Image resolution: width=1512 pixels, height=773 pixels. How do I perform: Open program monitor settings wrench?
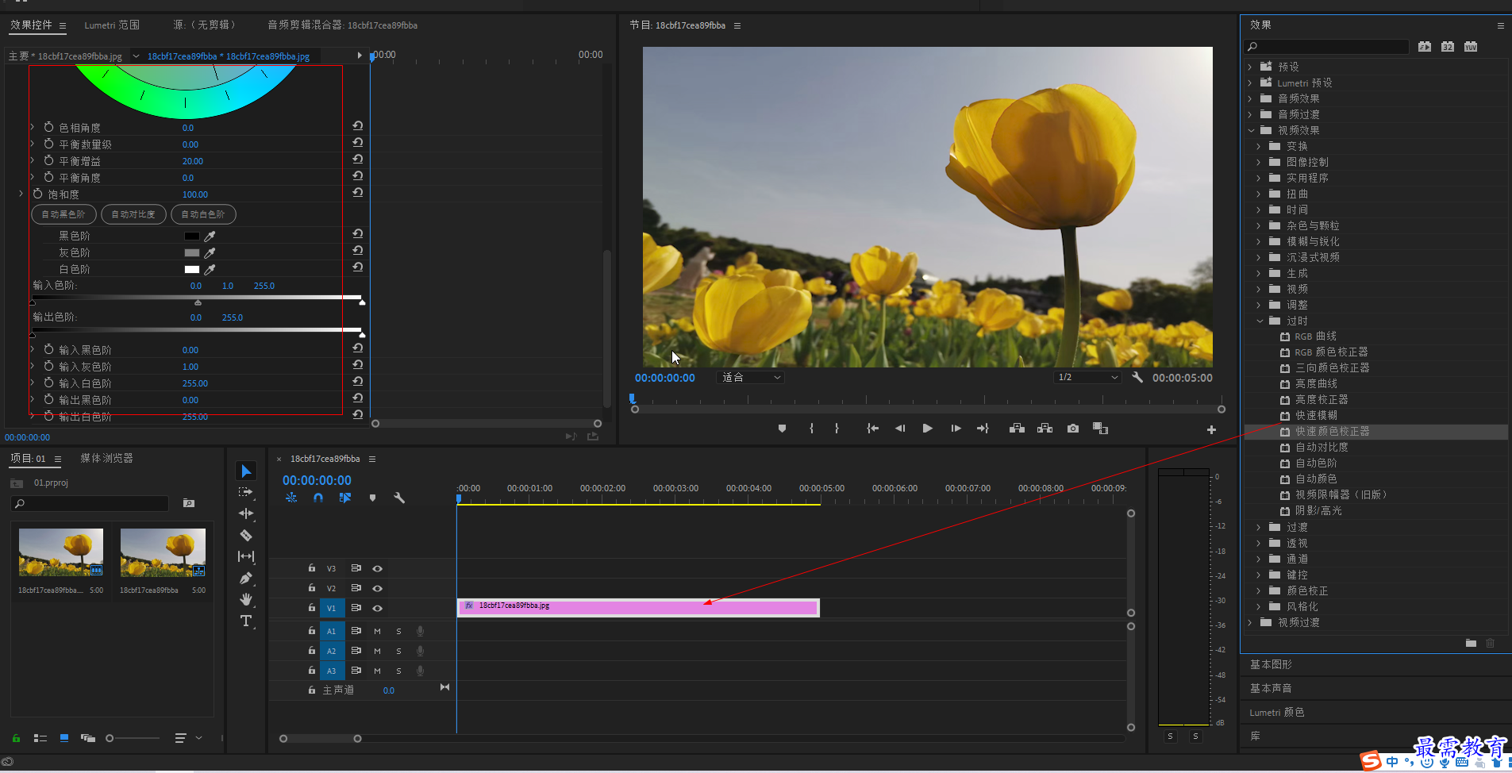pyautogui.click(x=1137, y=378)
